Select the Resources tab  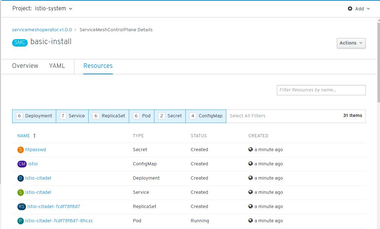pos(98,66)
